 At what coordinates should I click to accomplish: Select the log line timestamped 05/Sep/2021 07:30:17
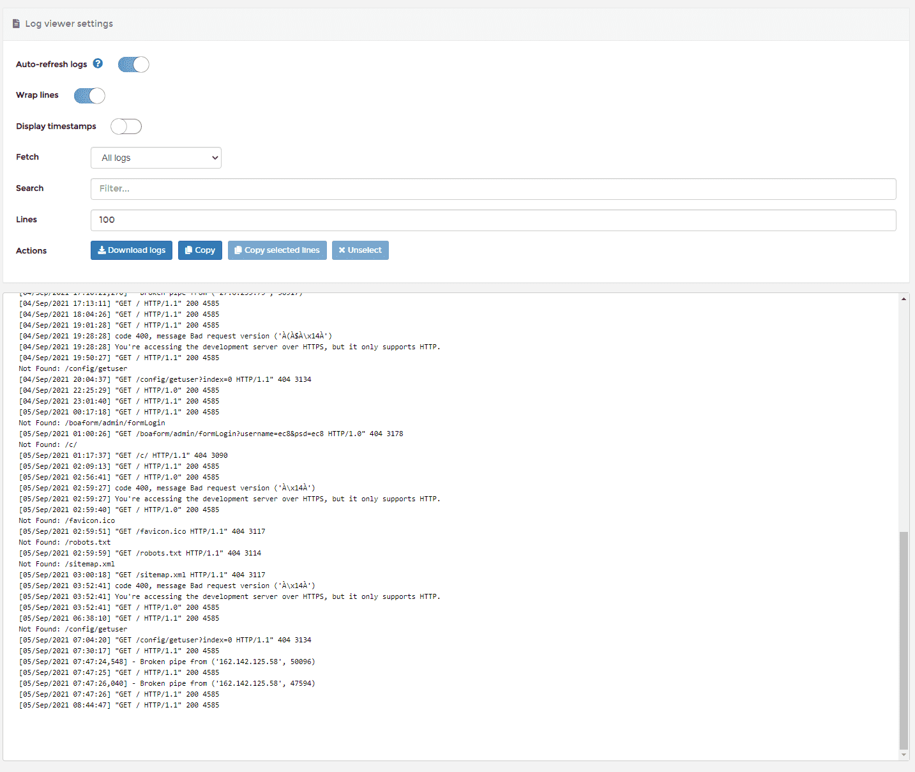(x=119, y=651)
